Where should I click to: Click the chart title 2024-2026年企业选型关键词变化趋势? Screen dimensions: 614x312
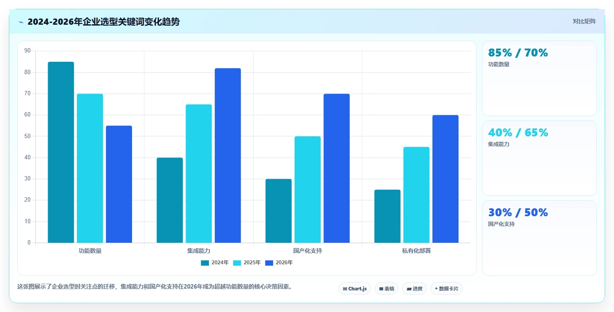point(103,22)
